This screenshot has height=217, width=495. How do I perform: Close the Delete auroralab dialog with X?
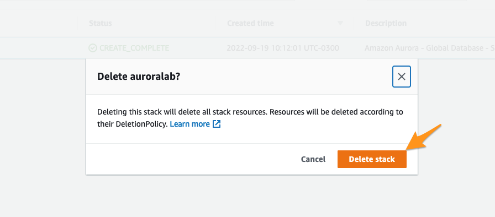pos(402,77)
